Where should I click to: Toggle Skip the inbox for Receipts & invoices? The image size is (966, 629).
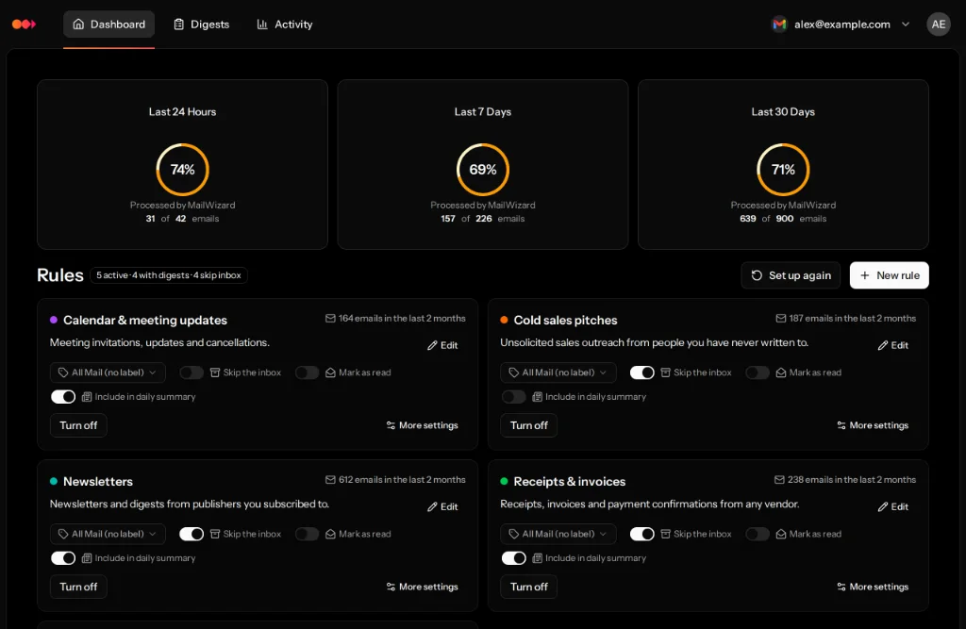click(x=641, y=534)
